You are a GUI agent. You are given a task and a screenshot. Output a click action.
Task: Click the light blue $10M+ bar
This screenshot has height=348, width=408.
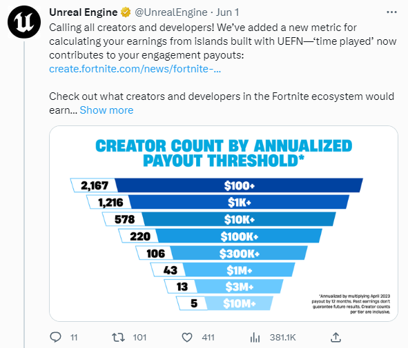(x=239, y=303)
